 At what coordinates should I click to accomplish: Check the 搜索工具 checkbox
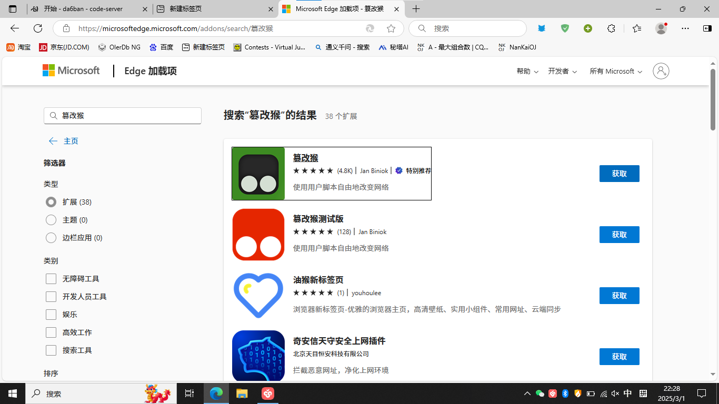51,350
